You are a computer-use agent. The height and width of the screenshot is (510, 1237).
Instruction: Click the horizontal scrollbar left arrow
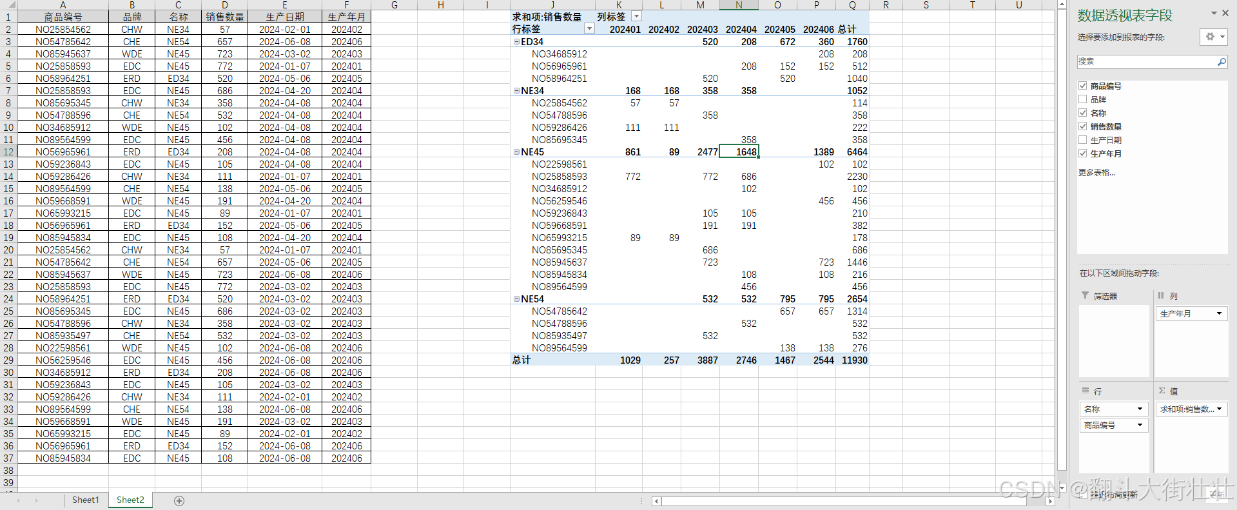(656, 501)
